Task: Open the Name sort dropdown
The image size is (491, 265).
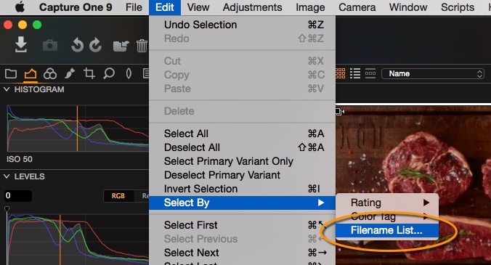Action: tap(433, 74)
